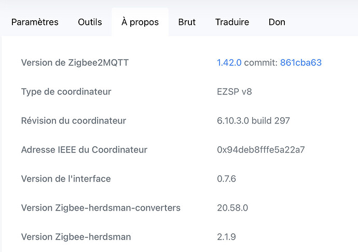Switch to the Outils tab
The height and width of the screenshot is (252, 358).
pyautogui.click(x=90, y=22)
